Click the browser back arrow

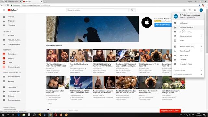pos(2,5)
